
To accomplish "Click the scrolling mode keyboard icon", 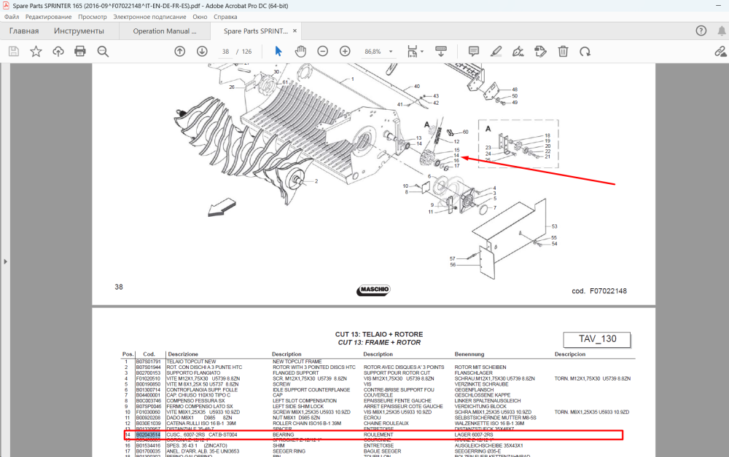I will click(441, 51).
